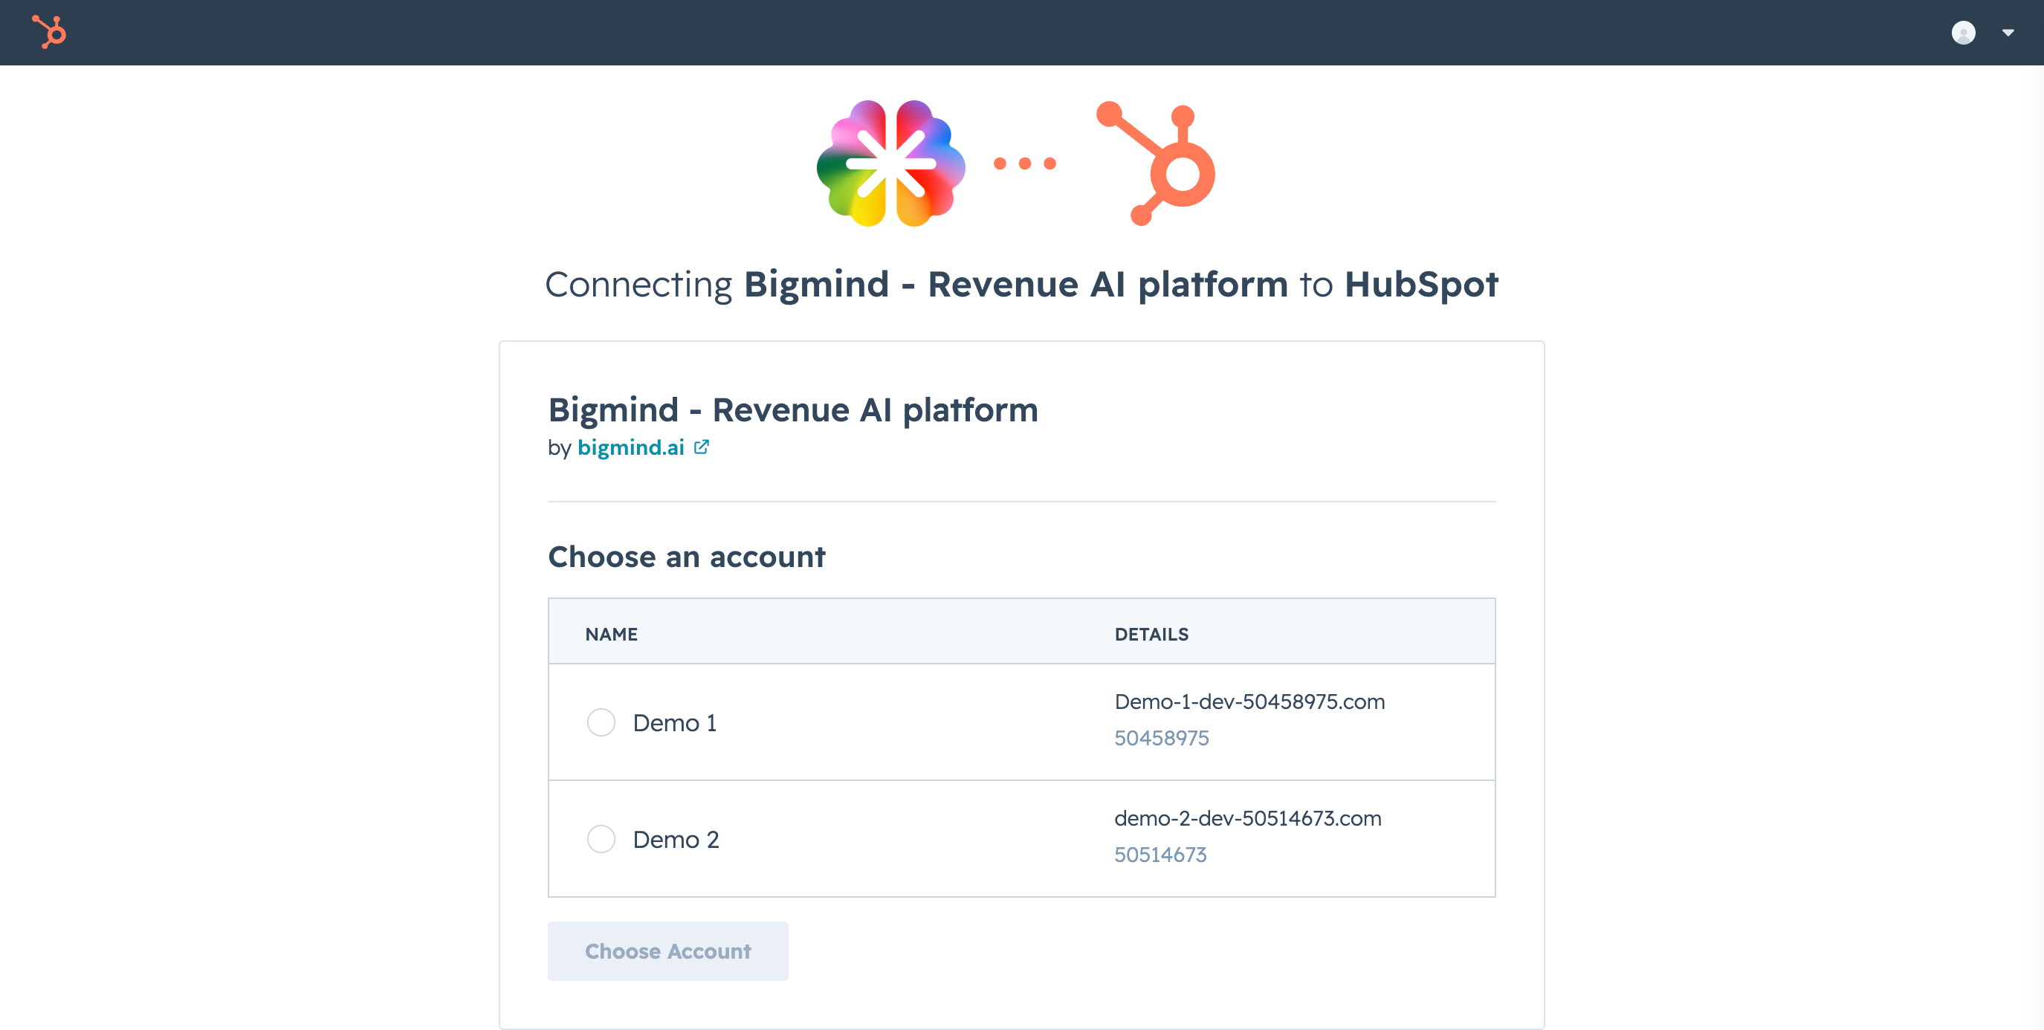Click the NAME column header
Viewport: 2044px width, 1030px height.
(611, 634)
